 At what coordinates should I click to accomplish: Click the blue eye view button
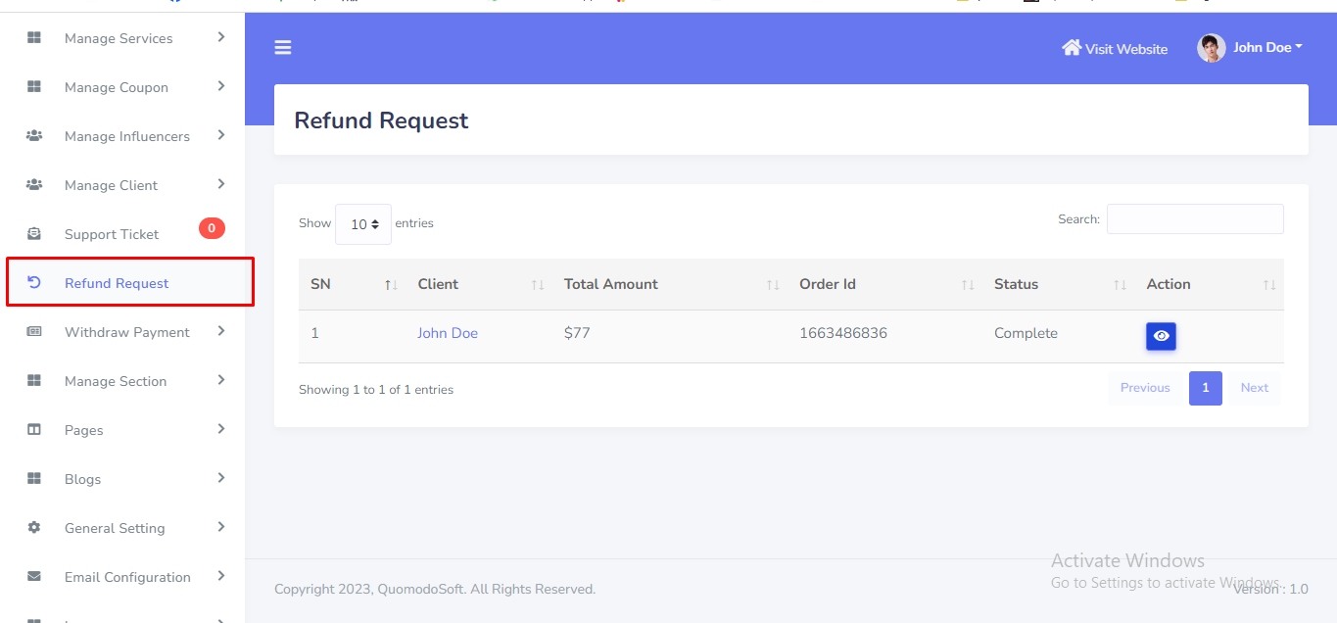coord(1161,336)
